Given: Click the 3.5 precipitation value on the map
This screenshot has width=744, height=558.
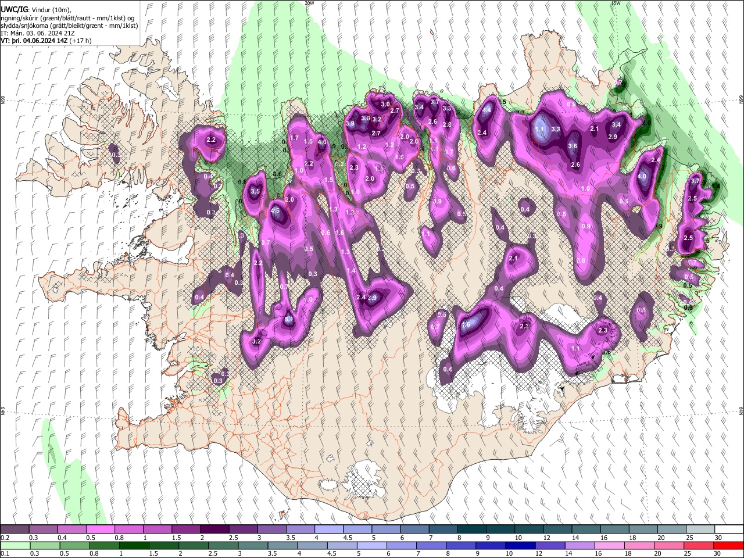Looking at the screenshot, I should pos(255,191).
